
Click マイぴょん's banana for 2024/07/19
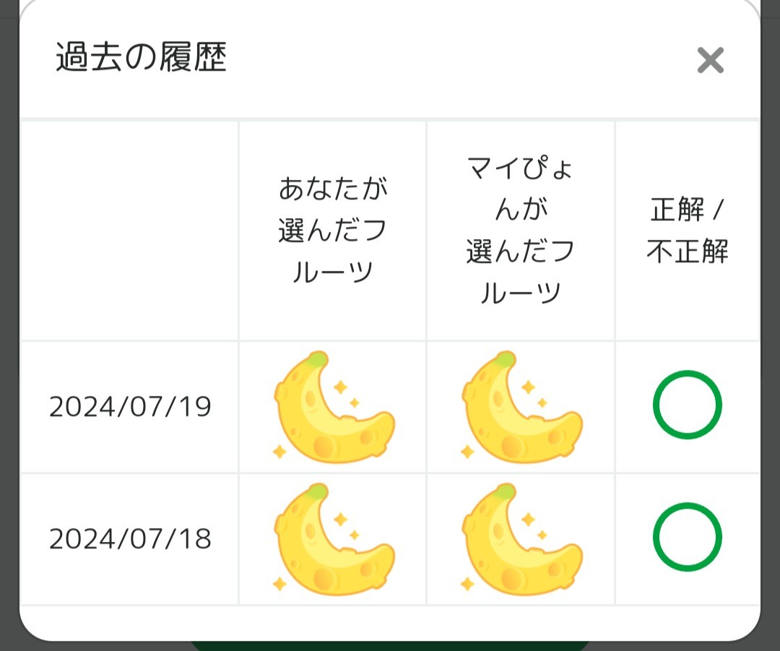tap(521, 408)
